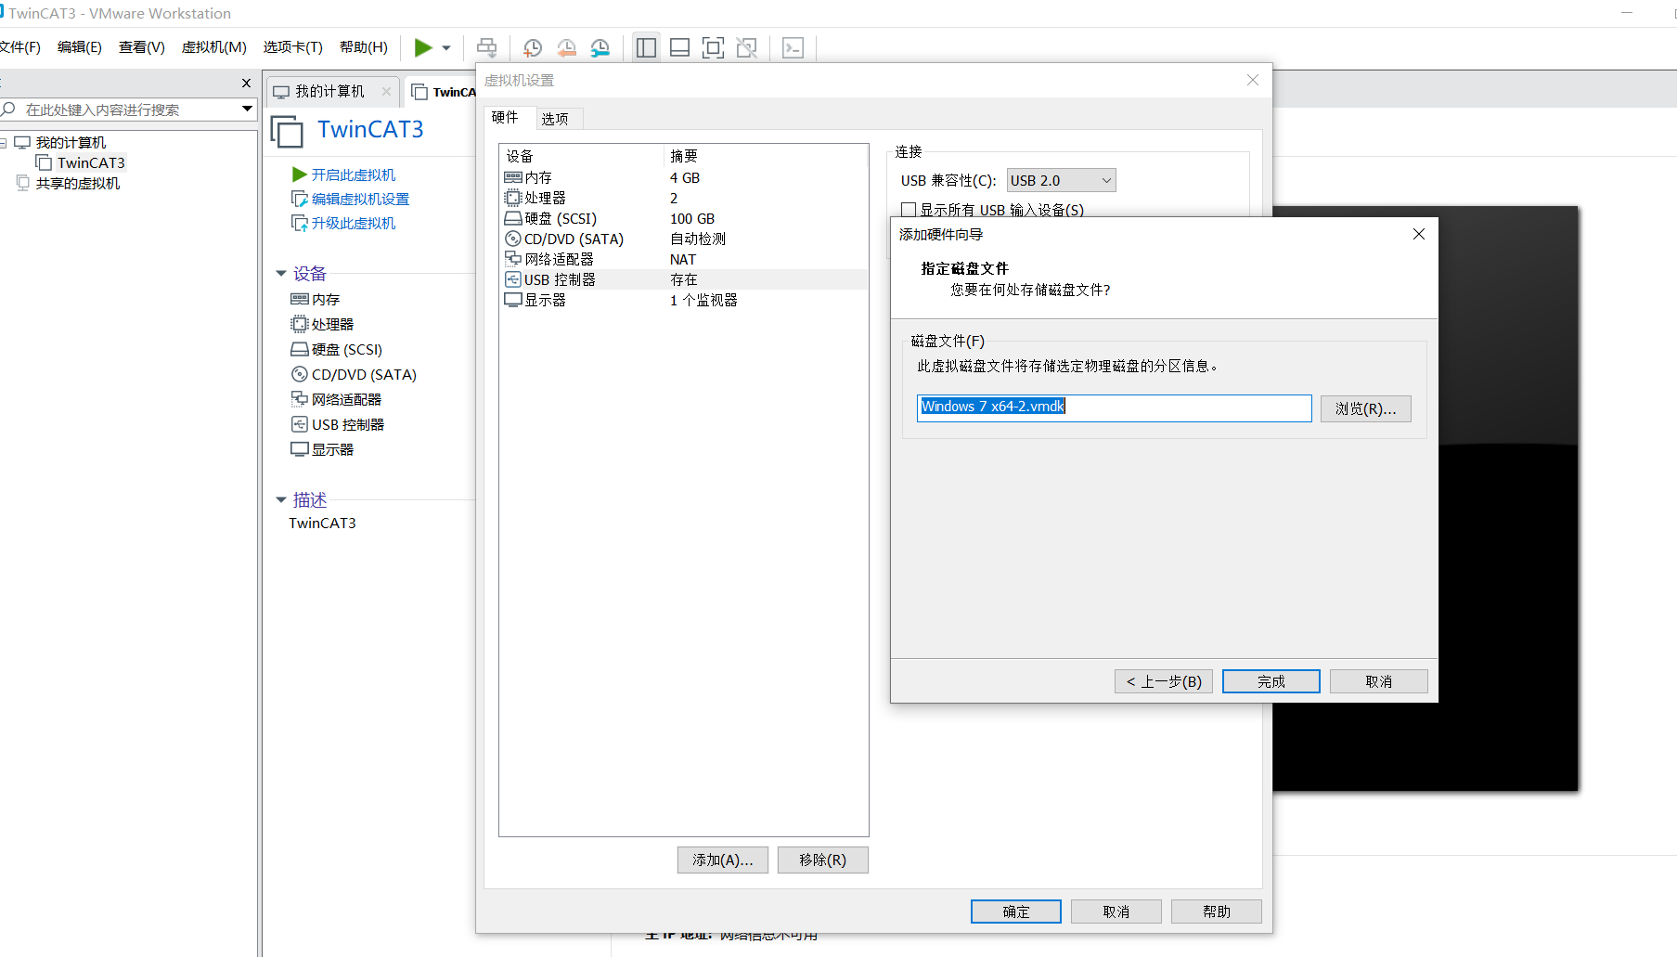Click the full screen mode icon

click(x=713, y=48)
